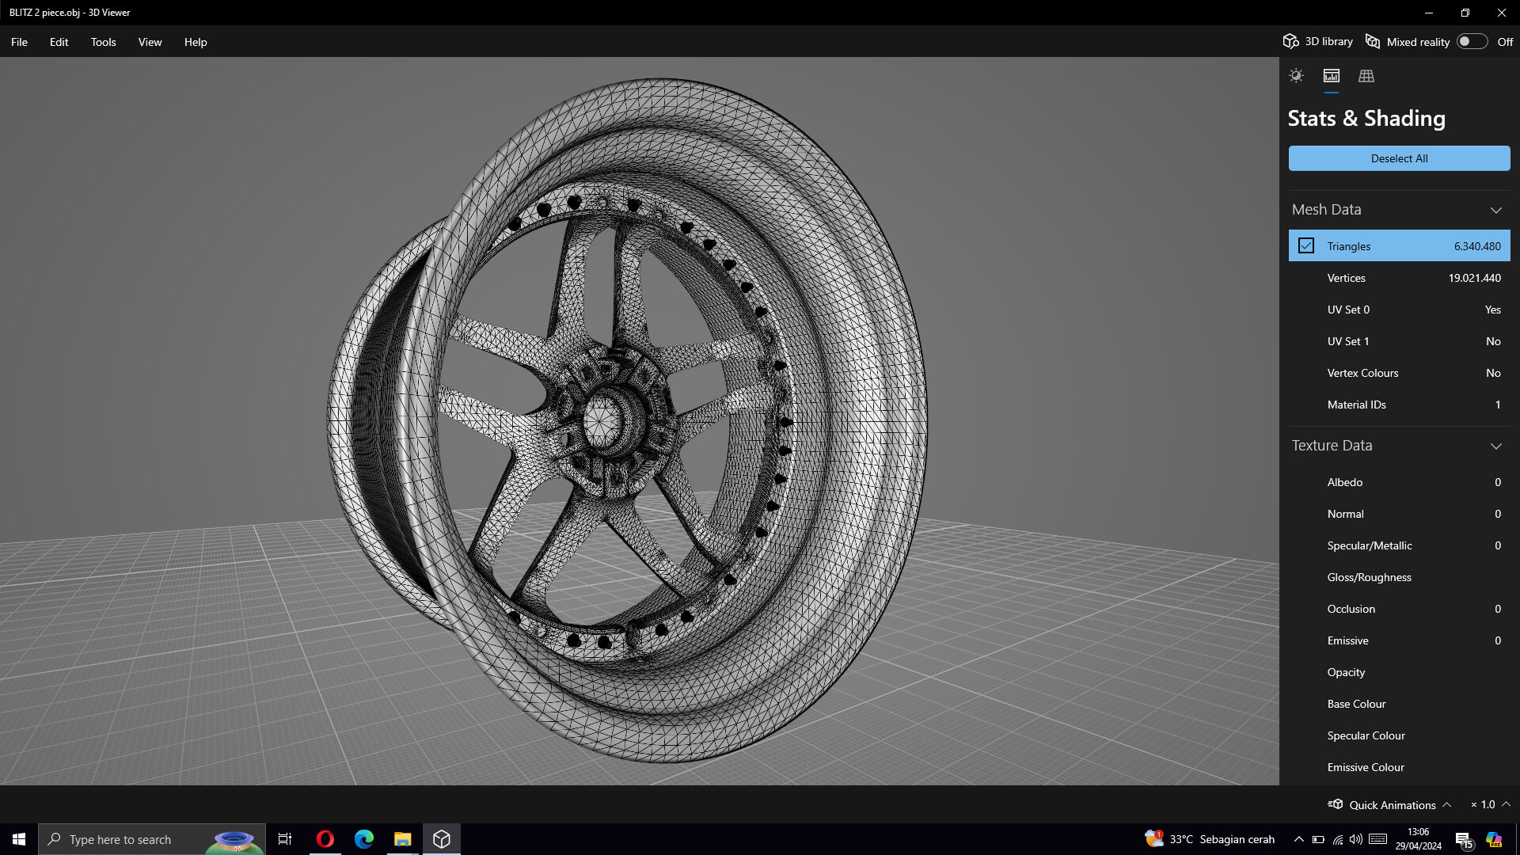The height and width of the screenshot is (855, 1520).
Task: Collapse the Mesh Data section
Action: (1495, 210)
